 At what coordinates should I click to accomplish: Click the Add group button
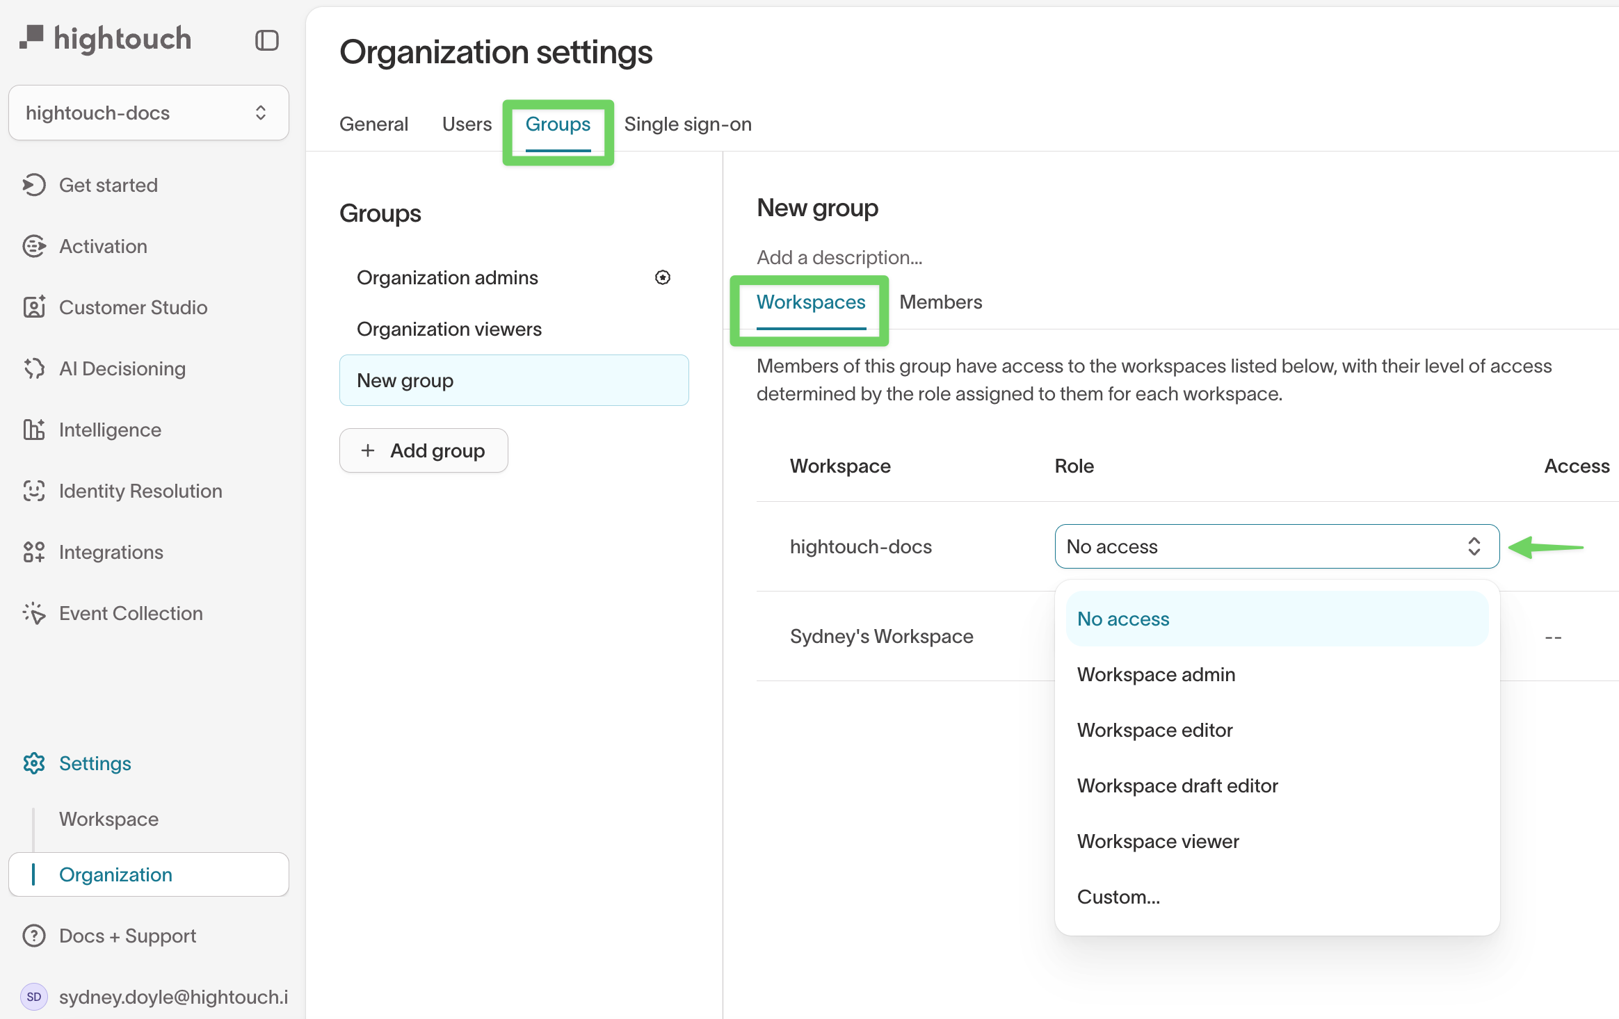click(424, 450)
